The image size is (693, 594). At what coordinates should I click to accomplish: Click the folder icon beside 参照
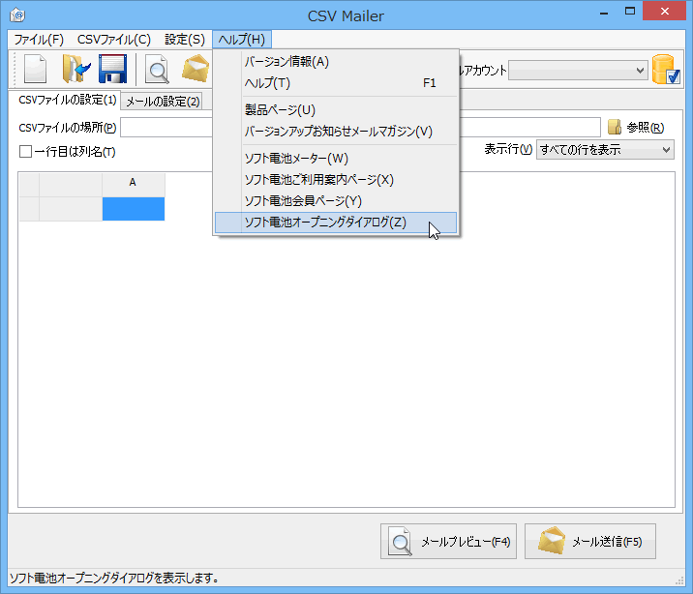coord(614,128)
